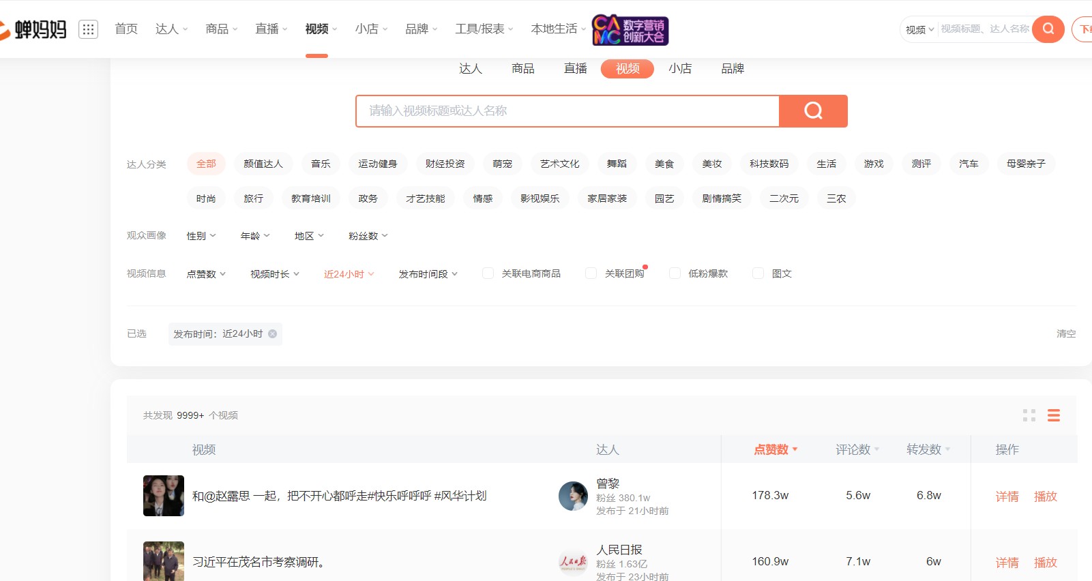Open thumbnail of 赵露思 video
Screen dimensions: 1092x581
(x=164, y=496)
